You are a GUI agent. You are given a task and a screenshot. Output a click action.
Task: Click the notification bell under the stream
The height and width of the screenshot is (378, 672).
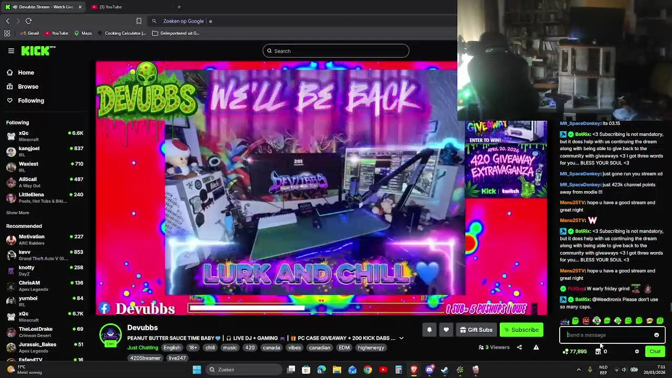point(429,330)
